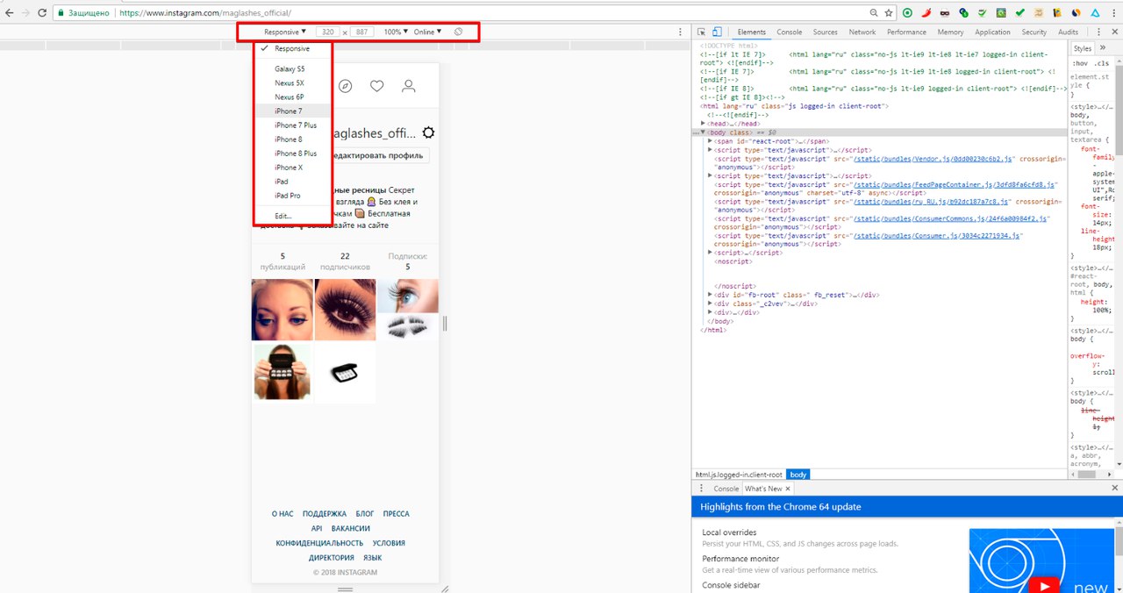The width and height of the screenshot is (1123, 593).
Task: Select the Styles pane tab
Action: point(1083,48)
